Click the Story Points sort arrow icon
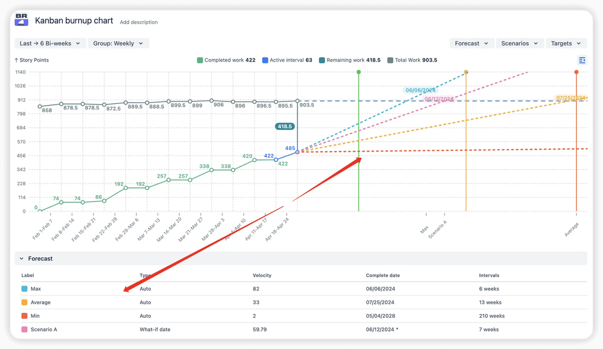Screen dimensions: 603x349 tap(16, 60)
